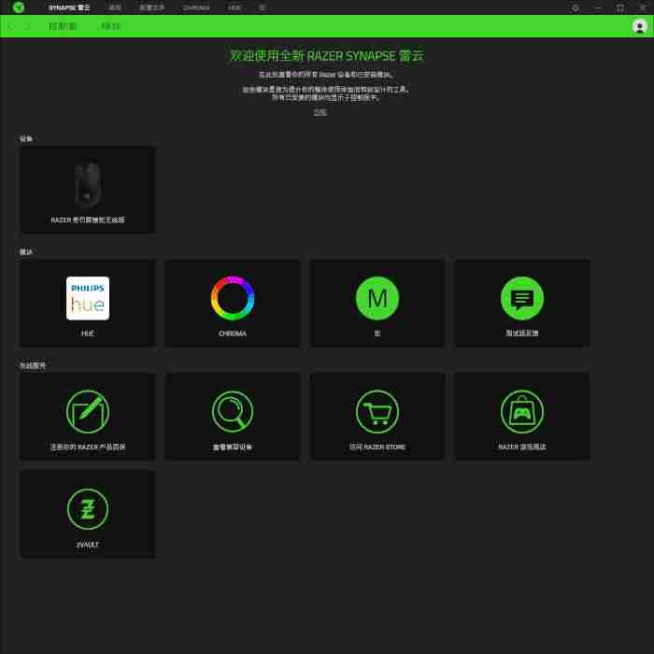The image size is (654, 654).
Task: Open the zVault tile
Action: (88, 514)
